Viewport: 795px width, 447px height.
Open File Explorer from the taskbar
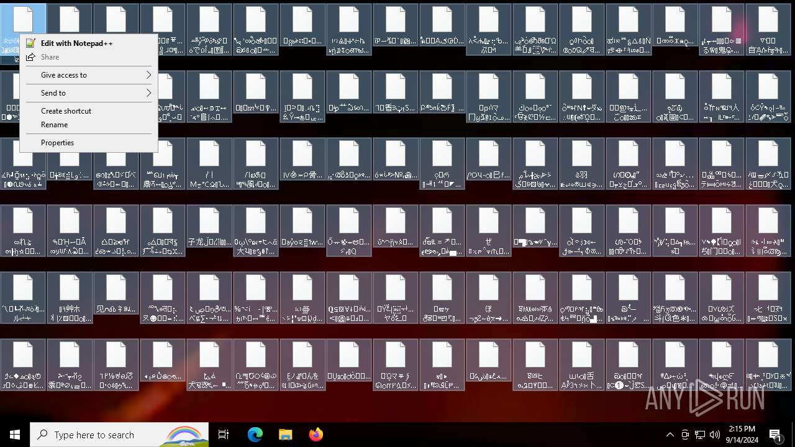point(285,435)
